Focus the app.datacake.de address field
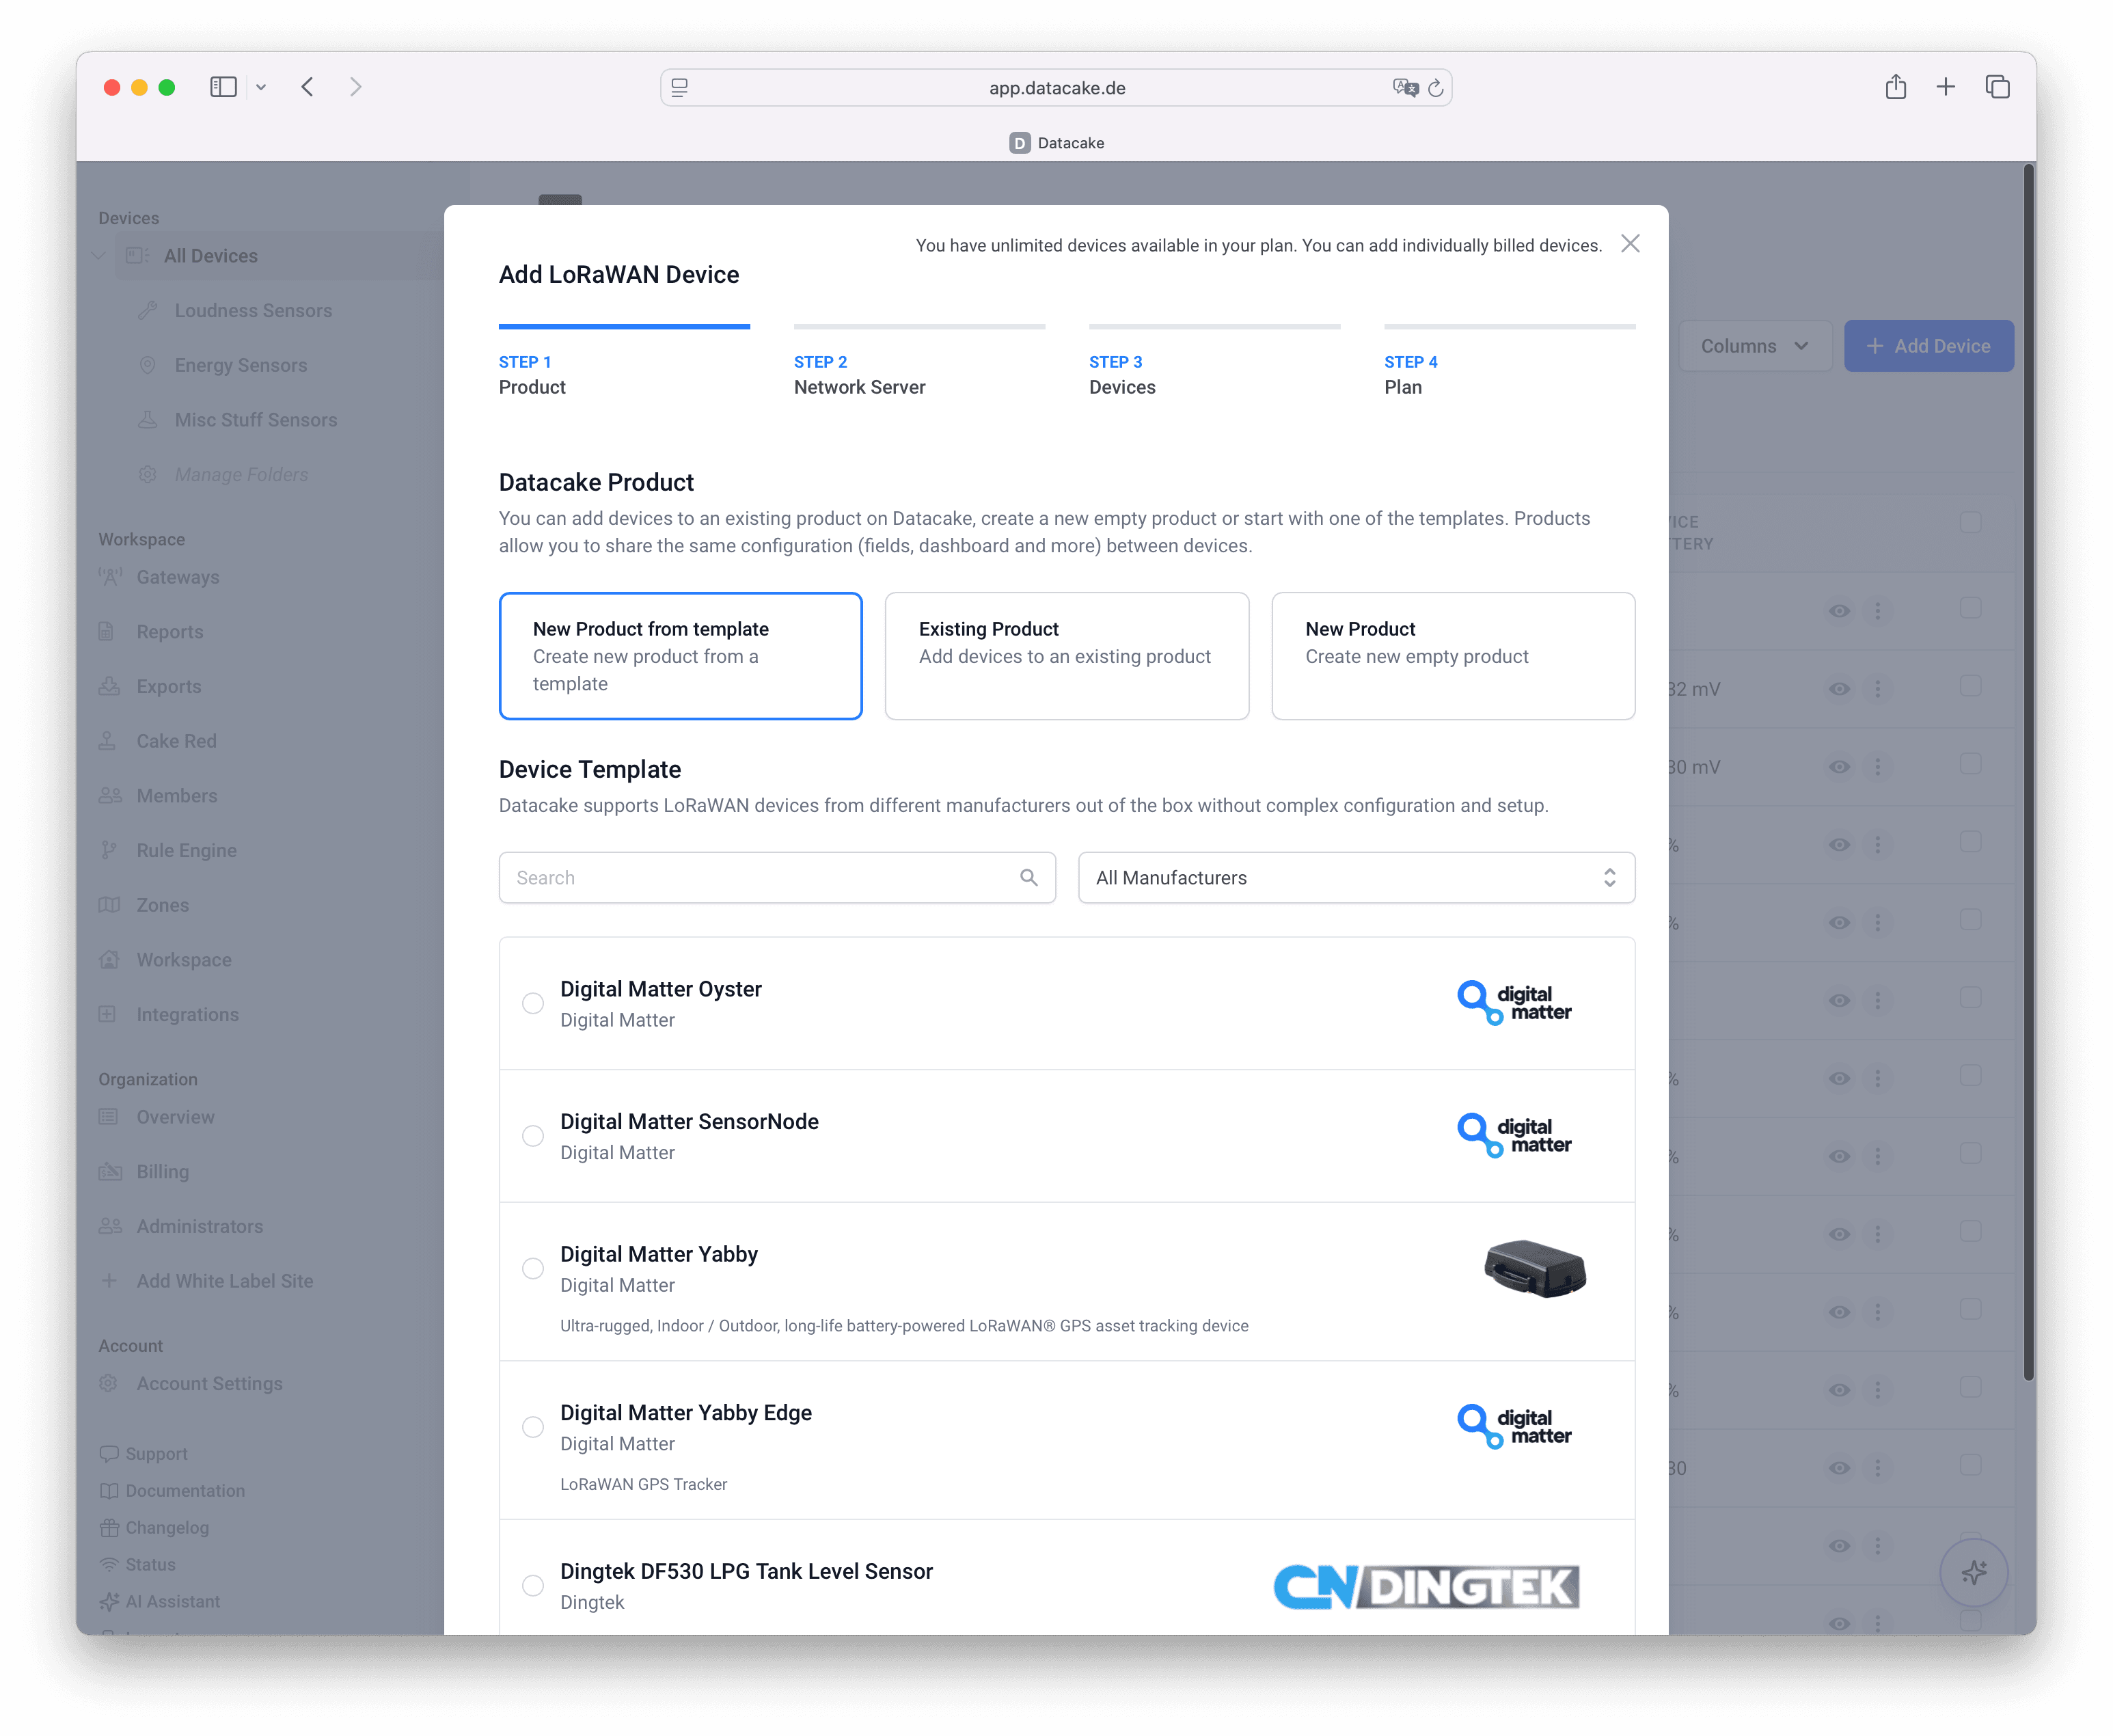 (x=1056, y=88)
